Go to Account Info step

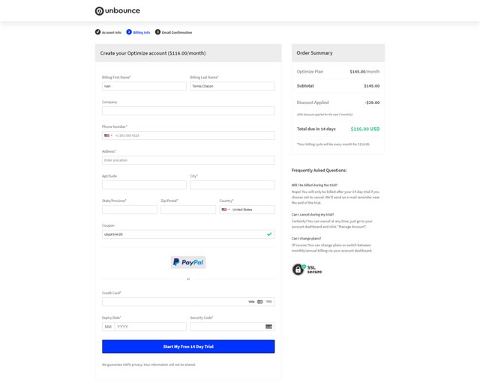(108, 32)
